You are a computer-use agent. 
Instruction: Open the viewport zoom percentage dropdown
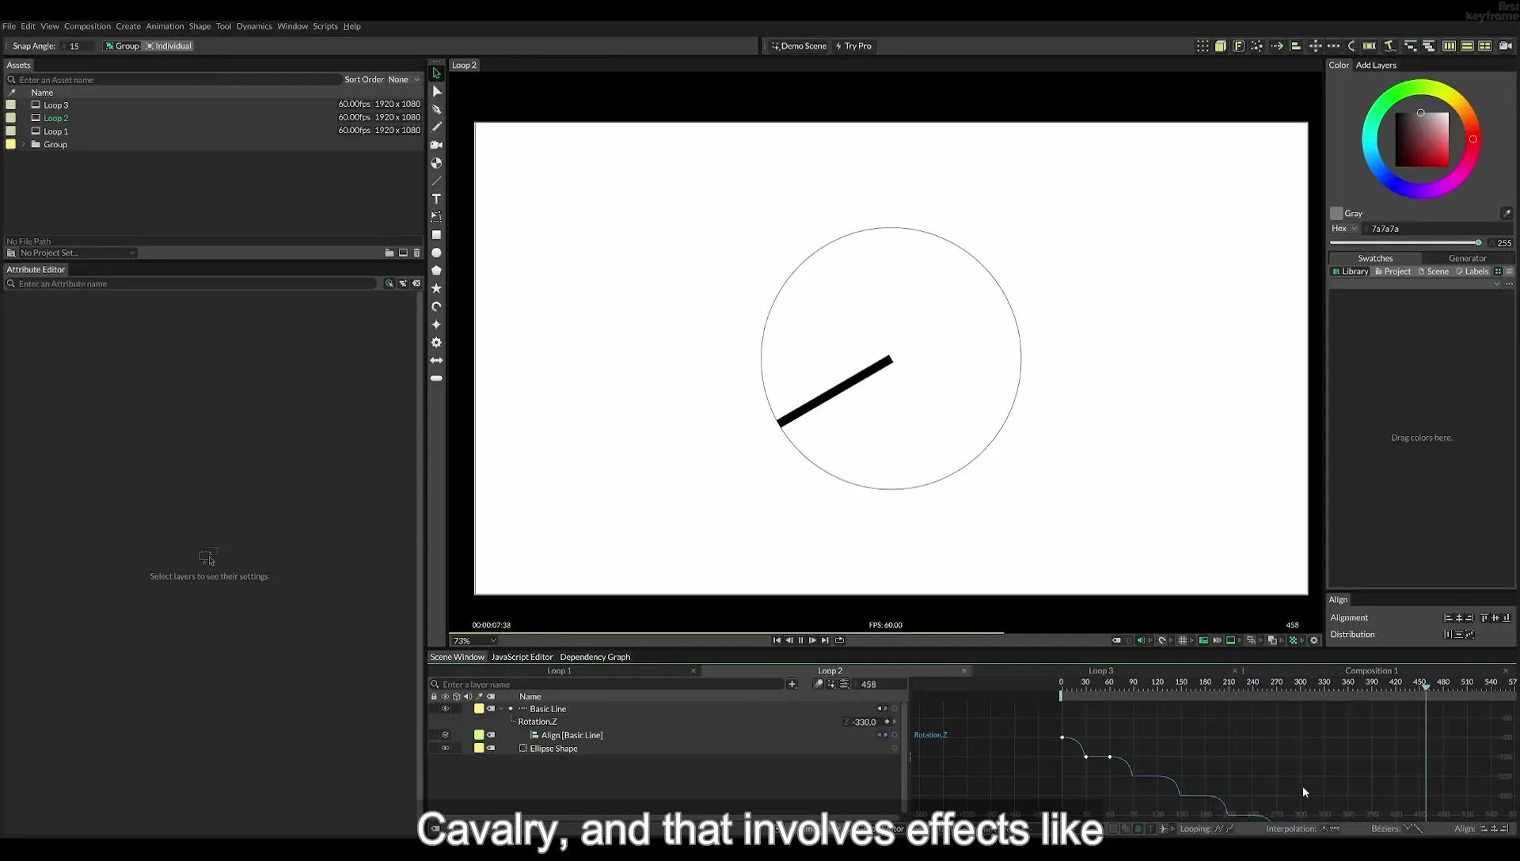point(473,641)
